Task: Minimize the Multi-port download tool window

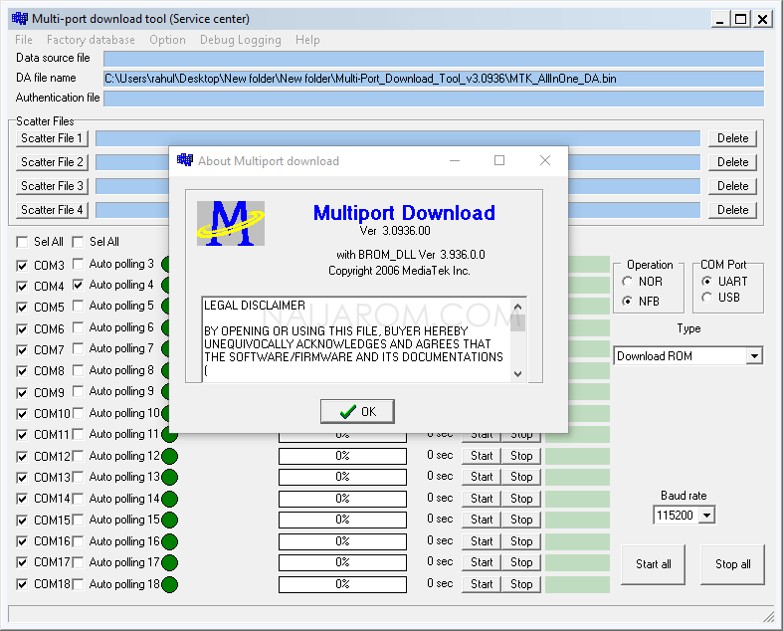Action: 719,20
